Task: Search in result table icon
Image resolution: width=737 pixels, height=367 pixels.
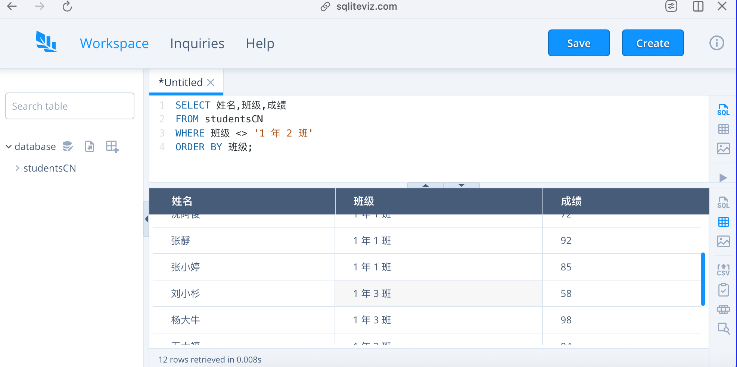Action: (724, 329)
